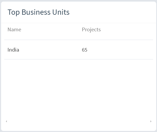Open the India business unit
The image size is (157, 132).
coord(13,50)
